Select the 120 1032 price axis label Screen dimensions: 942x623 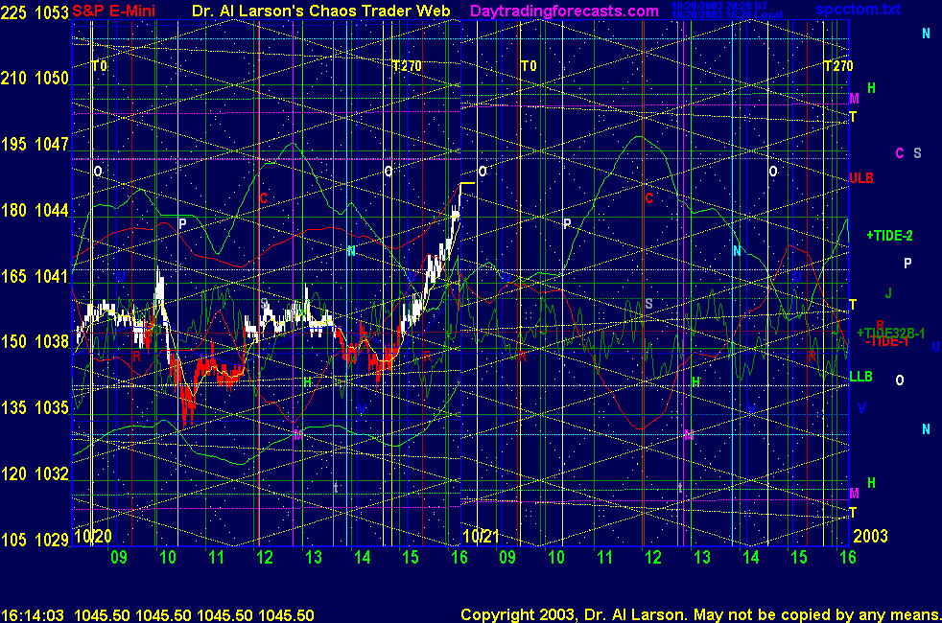point(35,473)
